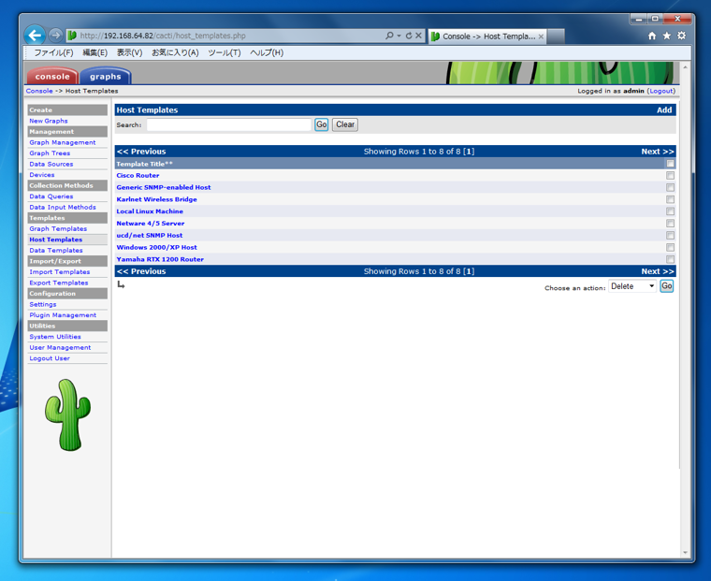Stop loading with the address bar X icon
The height and width of the screenshot is (581, 711).
418,36
